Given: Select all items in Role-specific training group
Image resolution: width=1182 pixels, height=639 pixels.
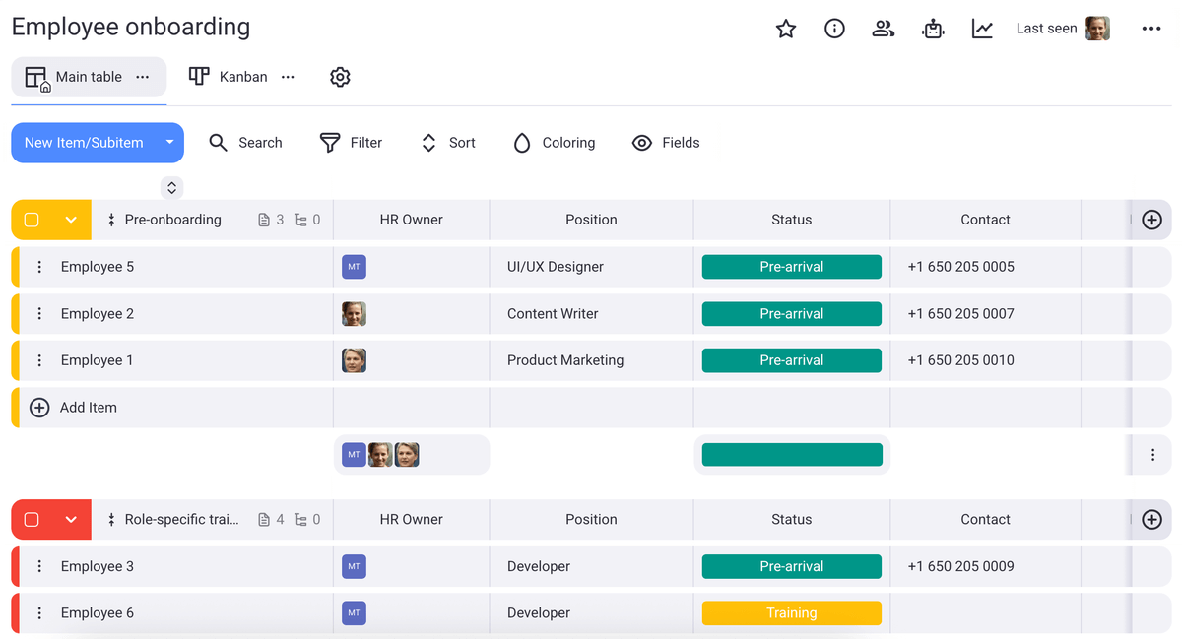Looking at the screenshot, I should pyautogui.click(x=33, y=519).
